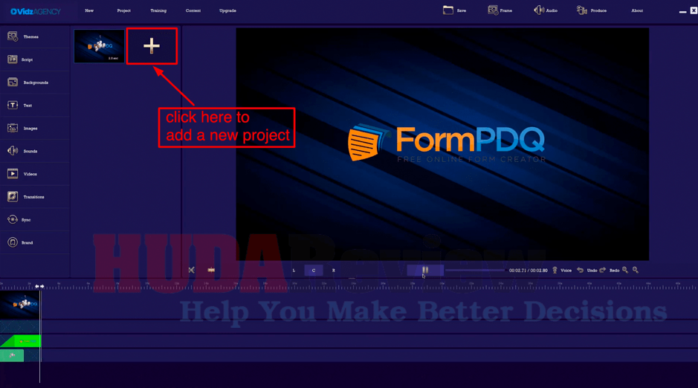
Task: Click the 00:02.71 / 00:02.80 time readout
Action: (x=528, y=270)
